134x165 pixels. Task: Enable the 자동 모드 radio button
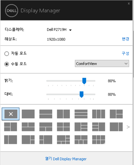pos(7,53)
